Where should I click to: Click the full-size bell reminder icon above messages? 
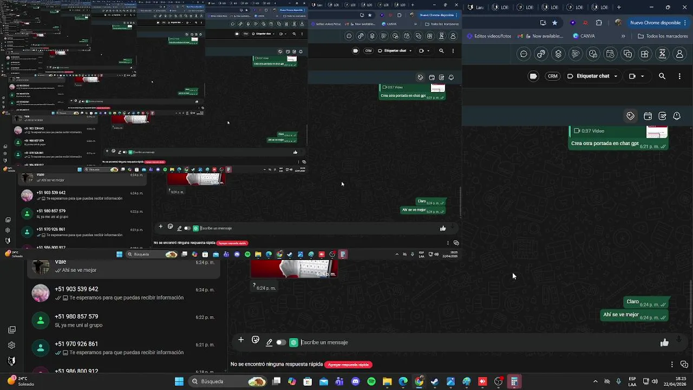[677, 116]
